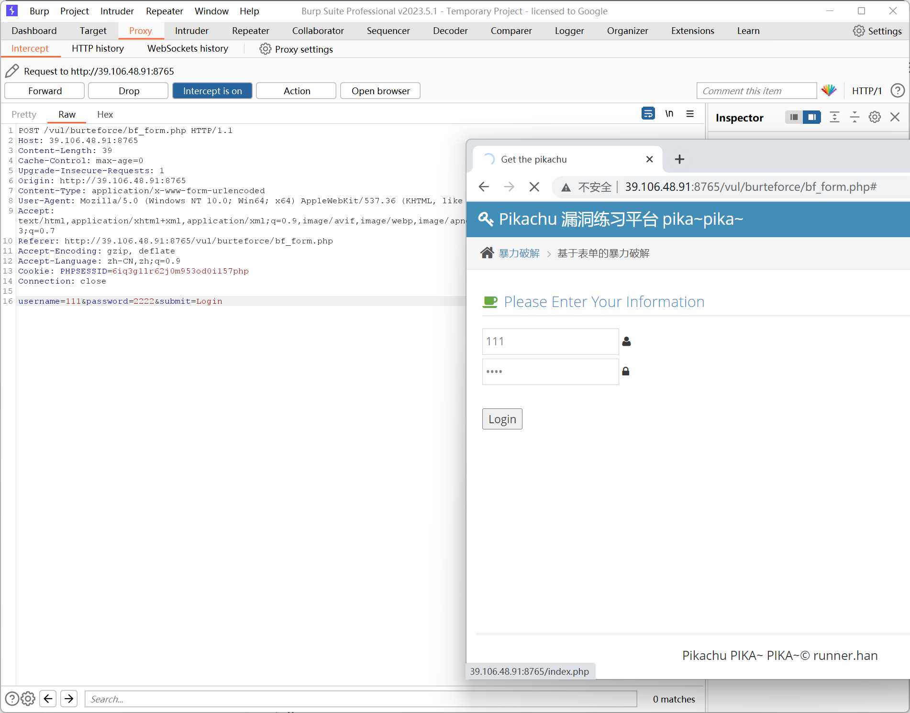
Task: Close the 'Get the pikachu' browser tab
Action: [649, 159]
